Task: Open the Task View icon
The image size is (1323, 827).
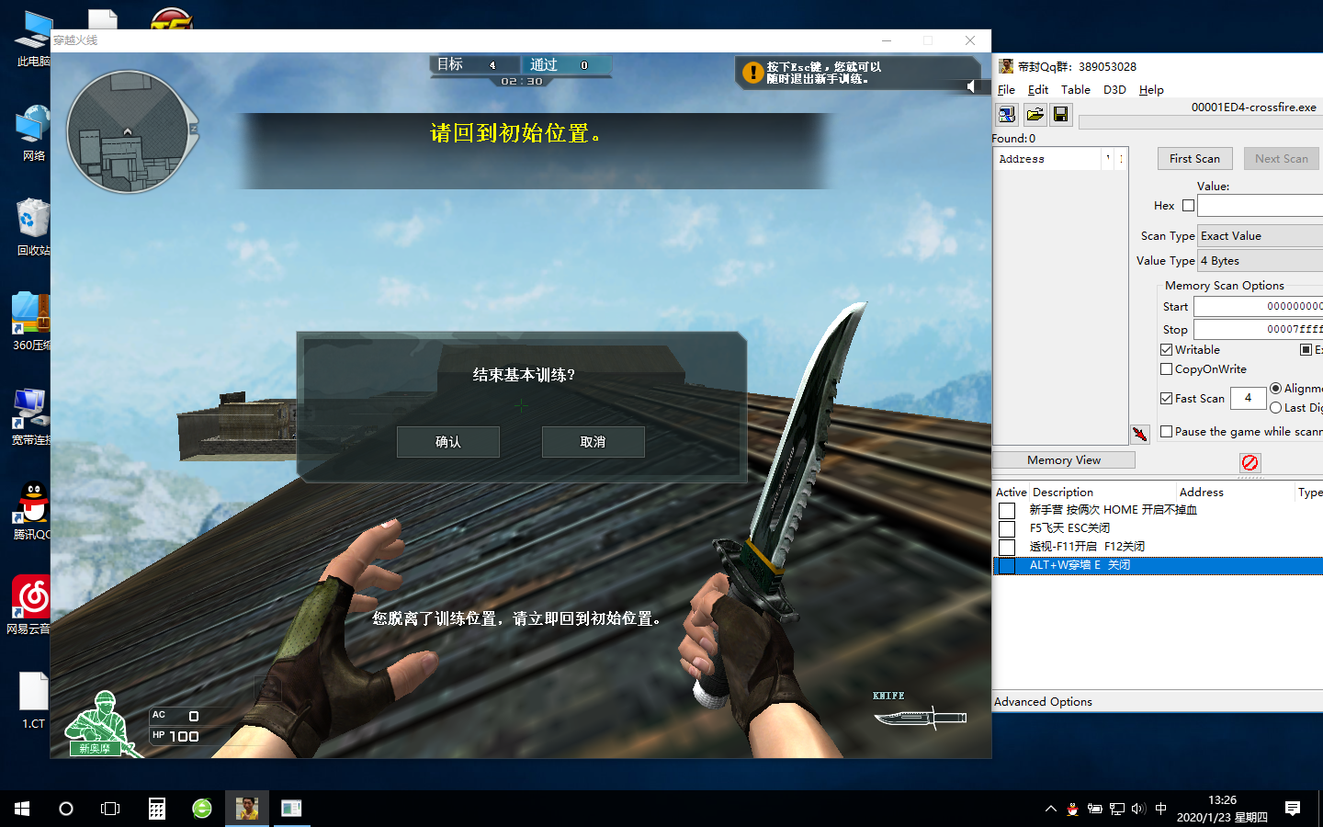Action: click(x=110, y=809)
